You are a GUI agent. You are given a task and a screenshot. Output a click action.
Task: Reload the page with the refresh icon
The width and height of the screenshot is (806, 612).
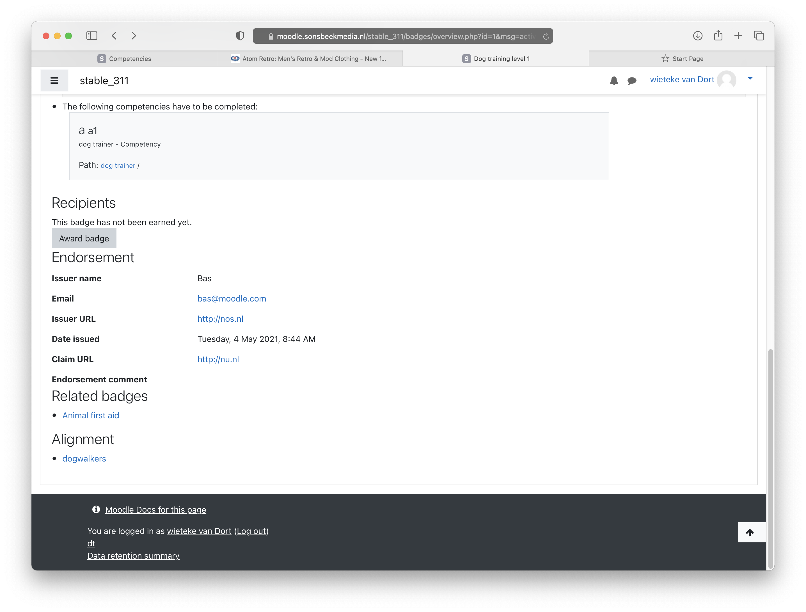(546, 36)
